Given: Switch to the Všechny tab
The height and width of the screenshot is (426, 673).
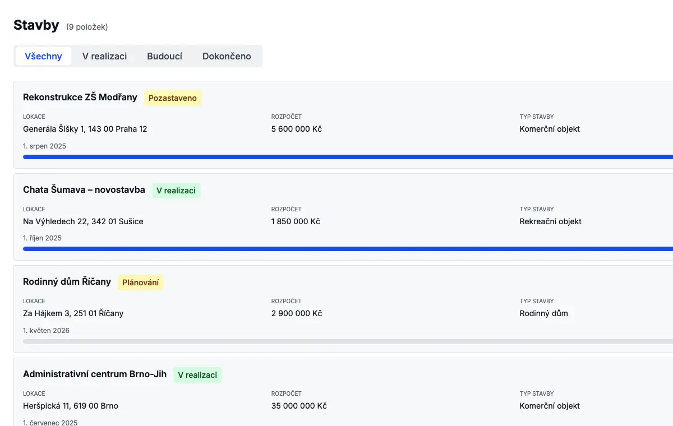Looking at the screenshot, I should click(x=43, y=56).
